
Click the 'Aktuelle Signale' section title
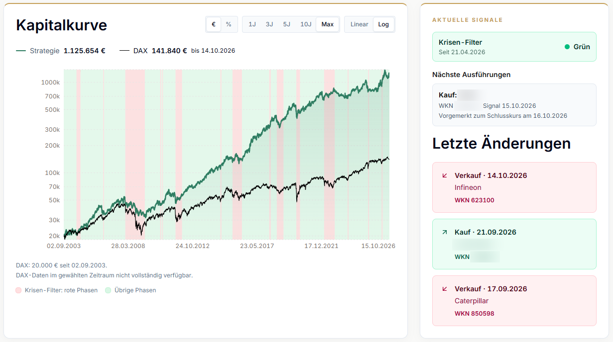click(x=468, y=20)
